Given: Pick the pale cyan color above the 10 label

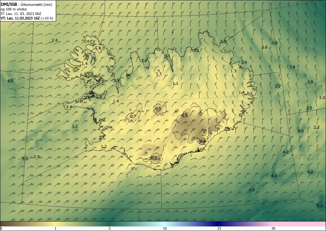Looking at the screenshot, I should (165, 224).
